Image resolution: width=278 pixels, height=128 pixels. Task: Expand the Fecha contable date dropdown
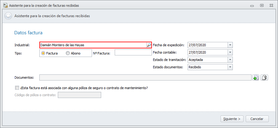tap(230, 52)
